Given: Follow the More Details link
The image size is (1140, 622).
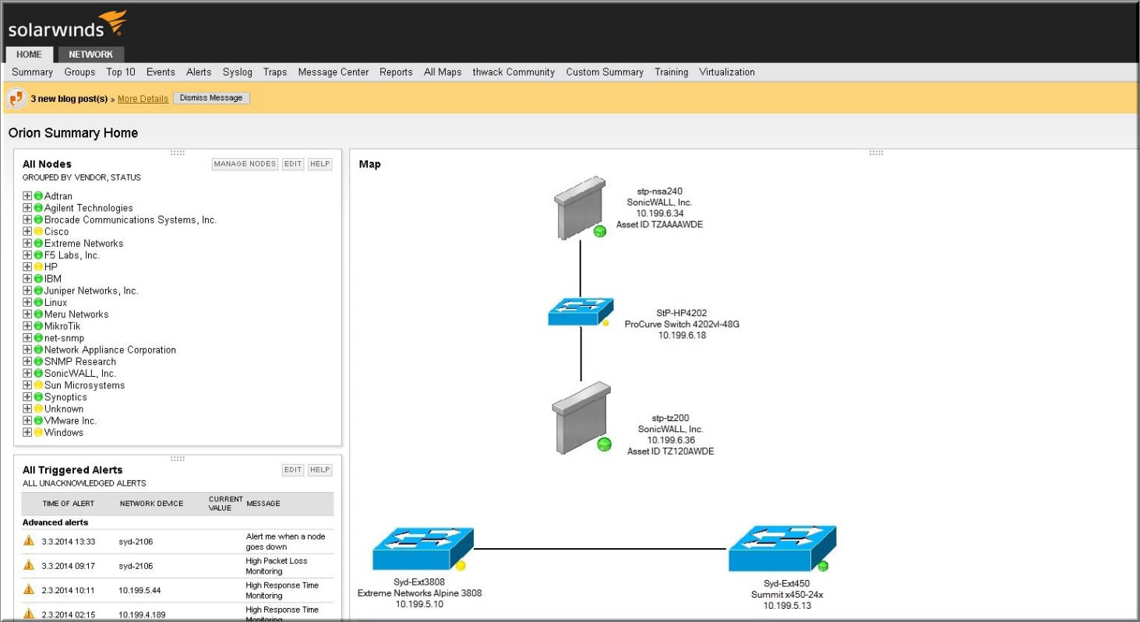Looking at the screenshot, I should [143, 99].
